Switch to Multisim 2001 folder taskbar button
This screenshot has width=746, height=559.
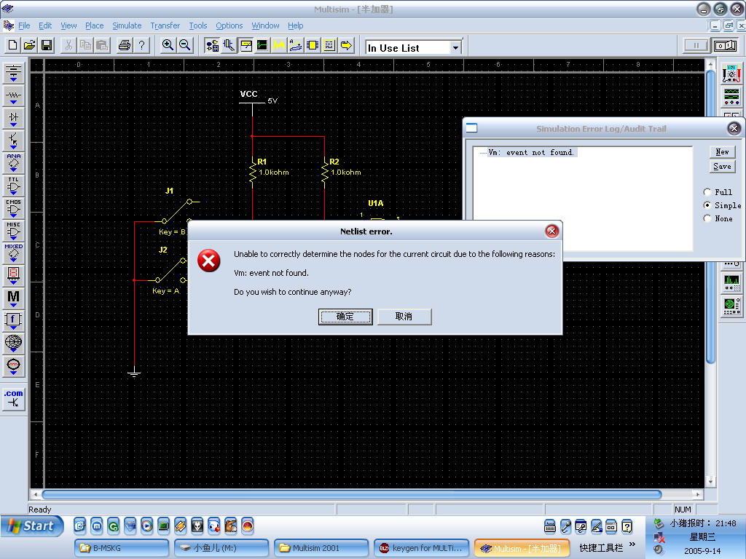(x=321, y=548)
